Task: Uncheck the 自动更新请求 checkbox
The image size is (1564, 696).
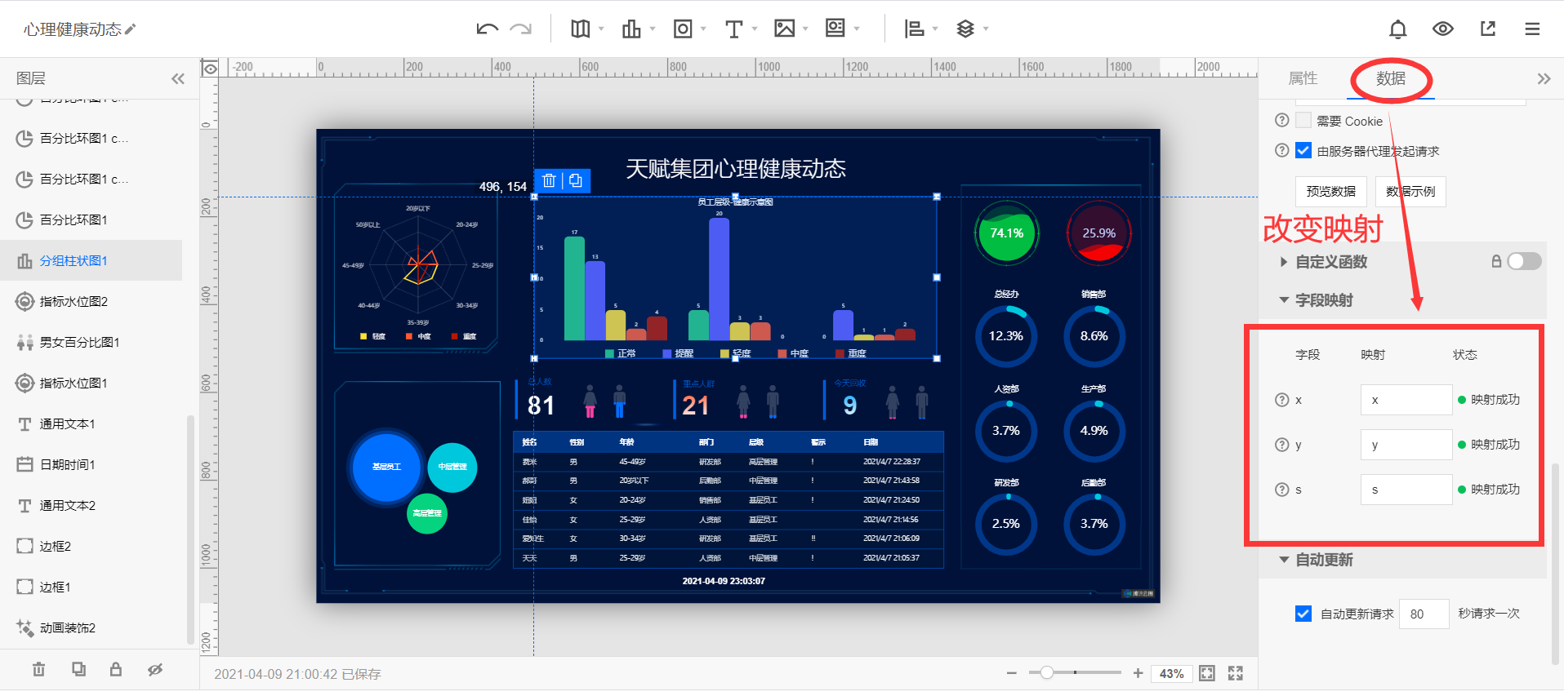Action: click(x=1303, y=614)
